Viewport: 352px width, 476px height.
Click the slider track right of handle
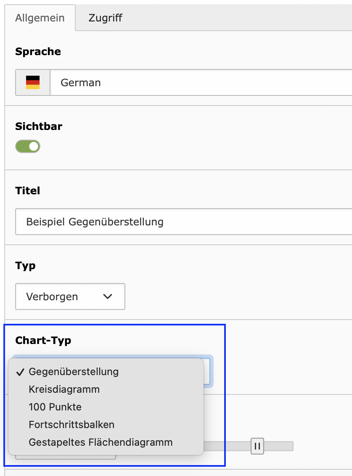278,446
